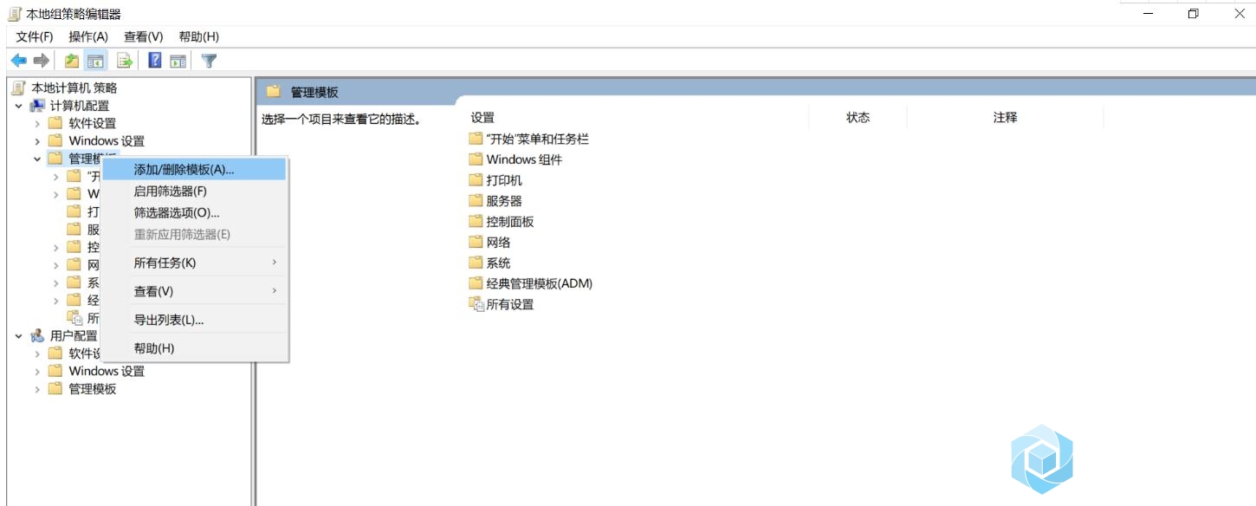This screenshot has width=1256, height=506.
Task: Select 打印机 label in right pane
Action: point(504,180)
